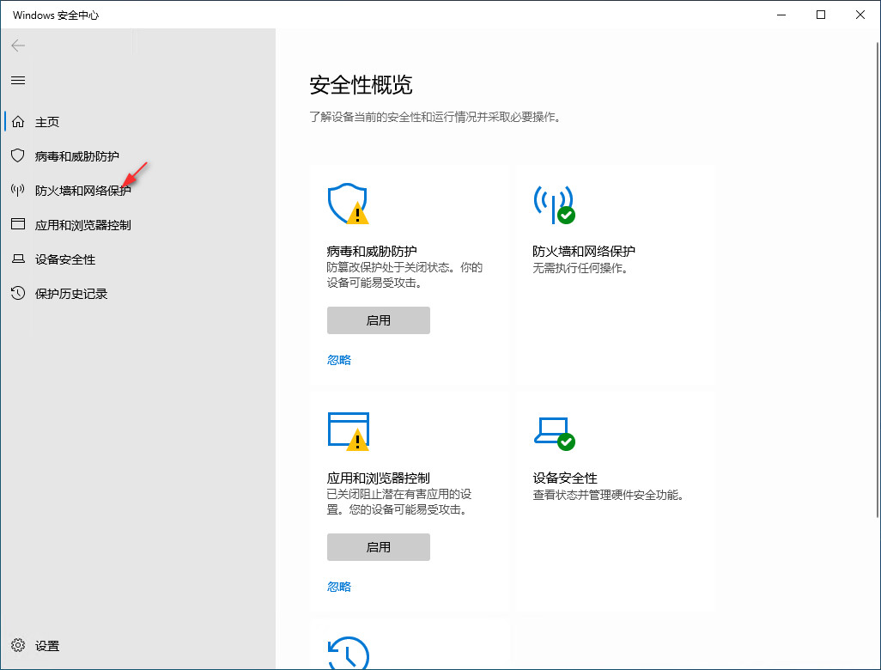Select 设备安全性 in the sidebar
Screen dimensions: 881x670
pyautogui.click(x=65, y=259)
